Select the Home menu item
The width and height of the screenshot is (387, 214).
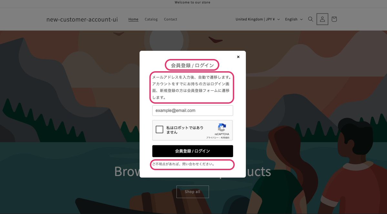pos(133,19)
